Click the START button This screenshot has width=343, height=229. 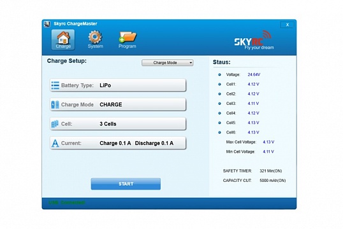click(x=126, y=184)
